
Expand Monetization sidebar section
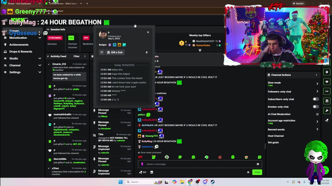pyautogui.click(x=40, y=38)
